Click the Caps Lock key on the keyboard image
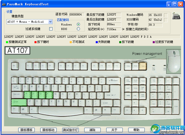The width and height of the screenshot is (185, 135). tap(18, 95)
